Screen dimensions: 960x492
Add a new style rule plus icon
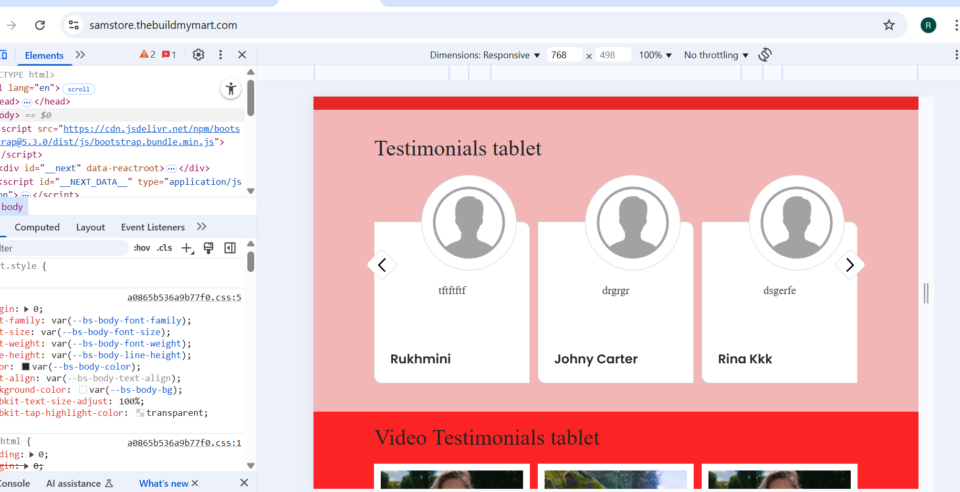click(x=187, y=248)
